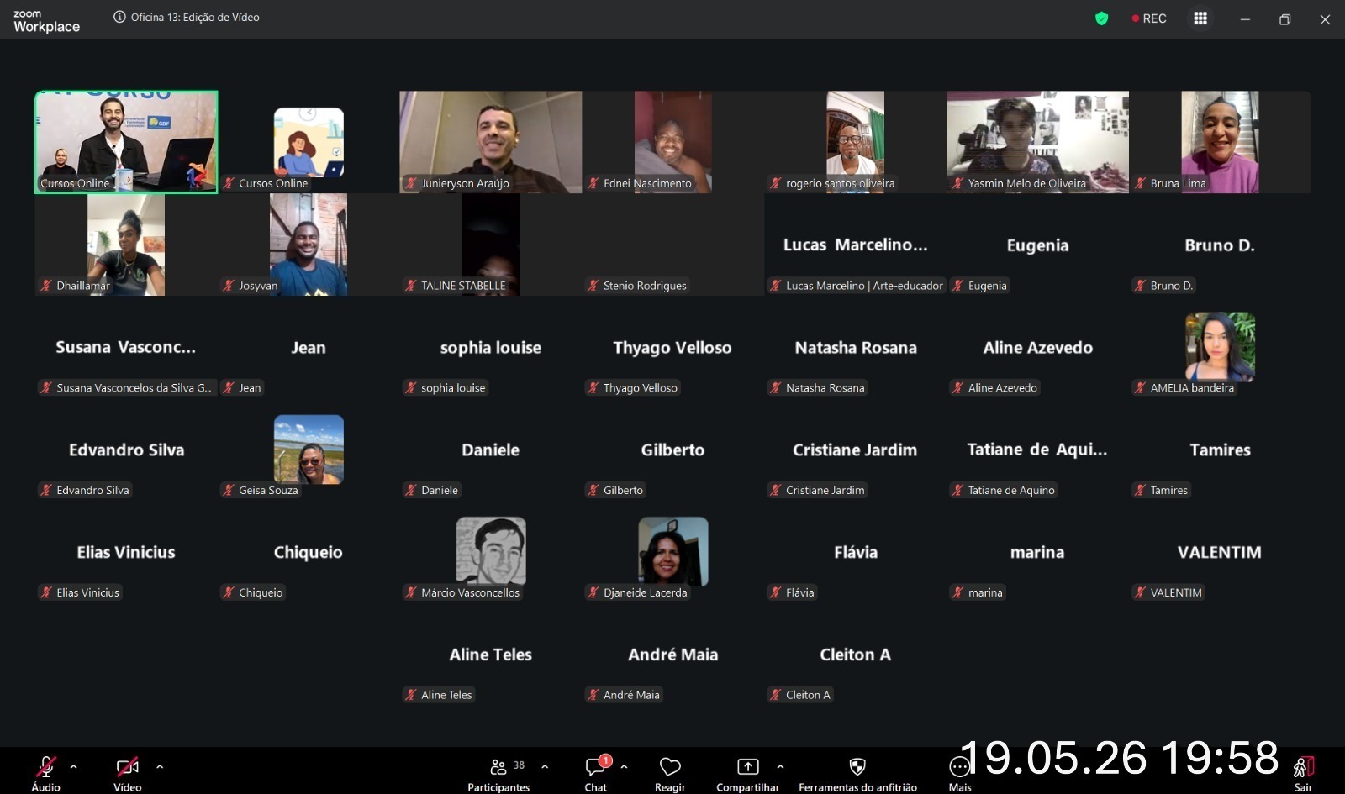Screen dimensions: 1345x794
Task: Click the André Maia name label
Action: pyautogui.click(x=631, y=696)
